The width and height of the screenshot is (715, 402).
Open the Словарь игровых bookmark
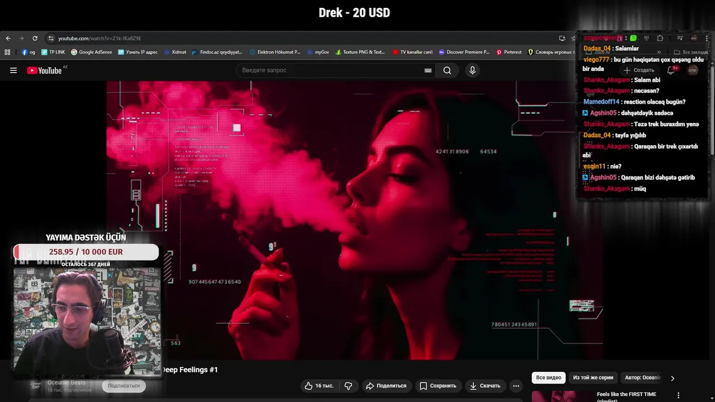551,52
